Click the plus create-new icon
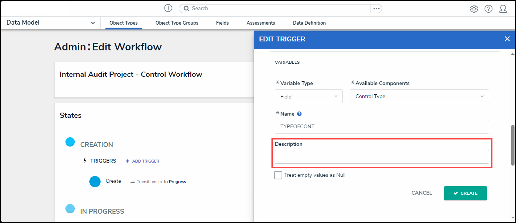The image size is (516, 223). point(168,8)
